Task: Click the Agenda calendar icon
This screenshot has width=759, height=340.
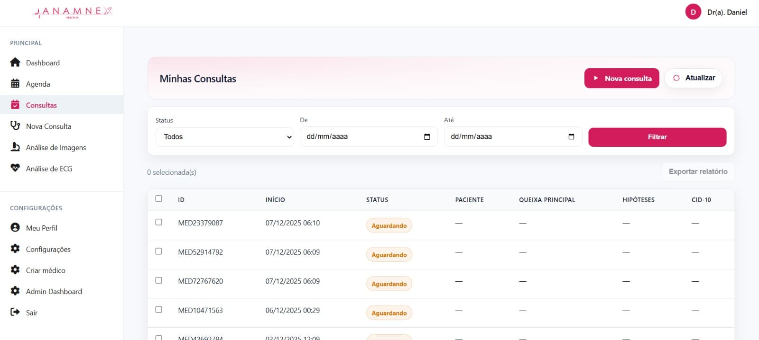Action: pos(15,84)
